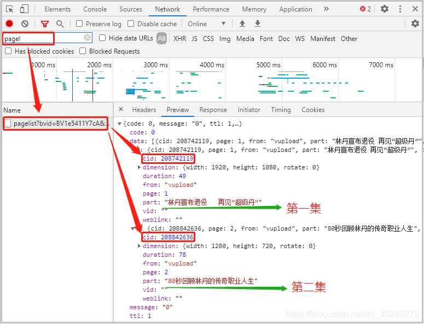This screenshot has height=324, width=424.
Task: Select the pagelist?bvid request row
Action: [56, 123]
